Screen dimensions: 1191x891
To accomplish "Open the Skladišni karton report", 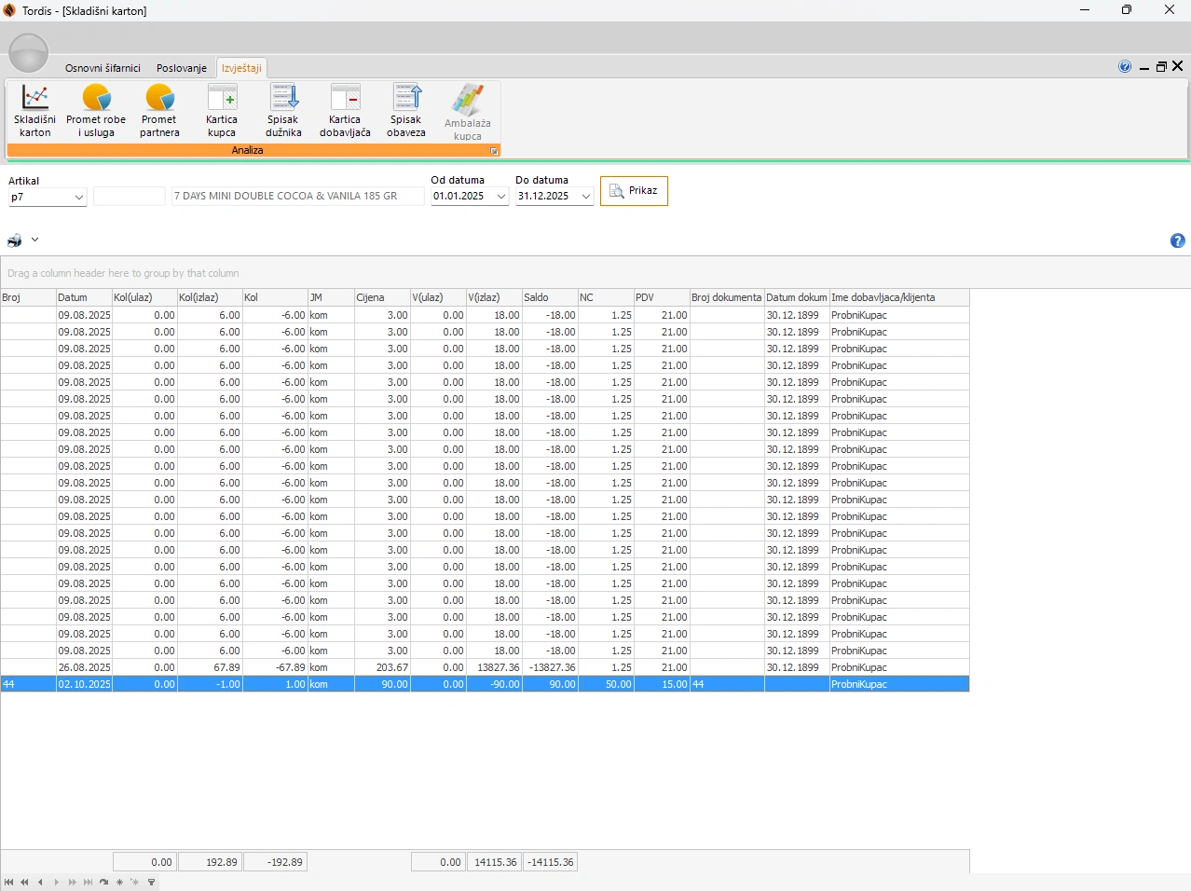I will 35,111.
